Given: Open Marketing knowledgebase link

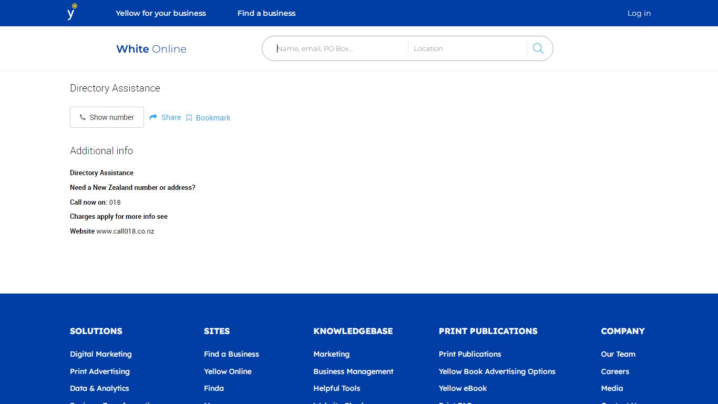Looking at the screenshot, I should [332, 354].
